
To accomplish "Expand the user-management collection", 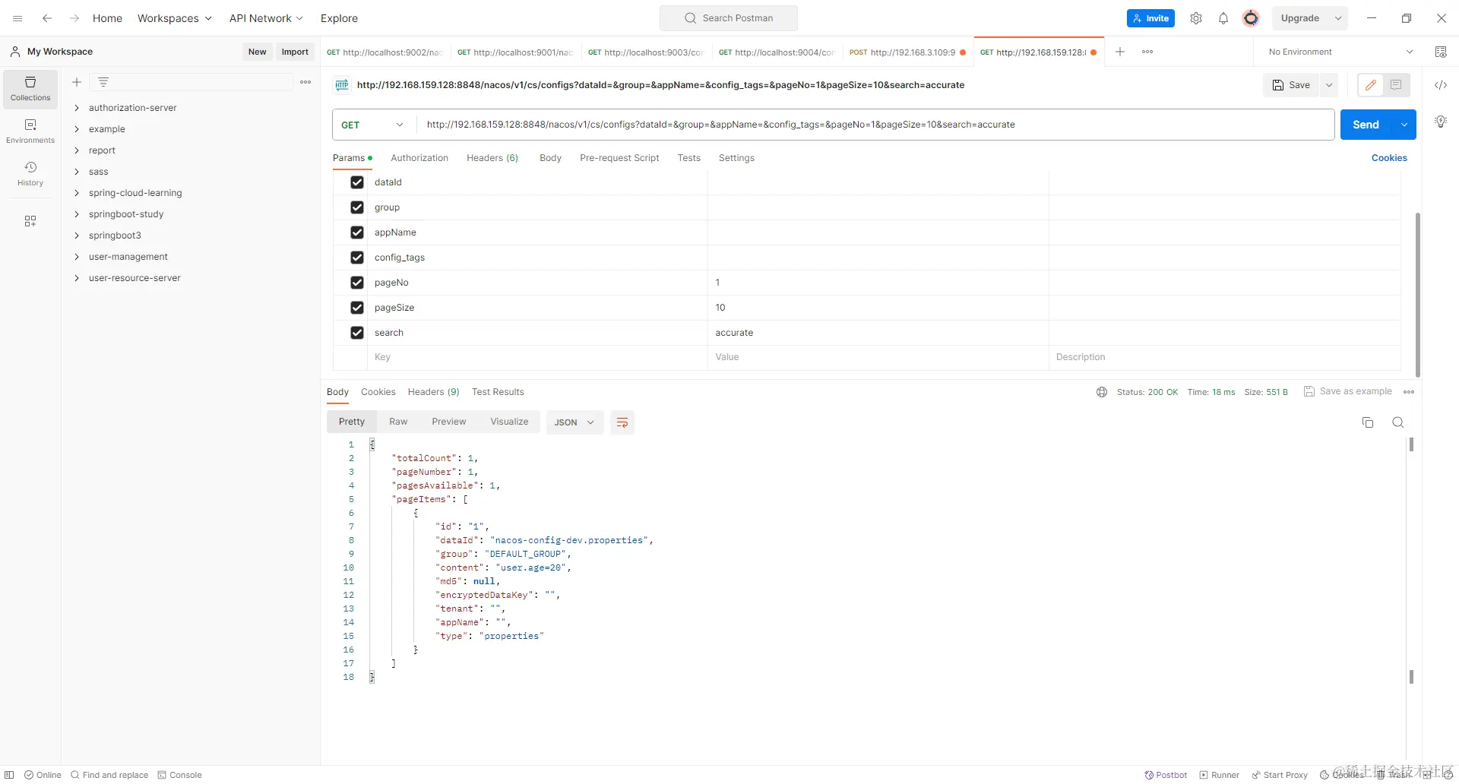I will click(77, 257).
